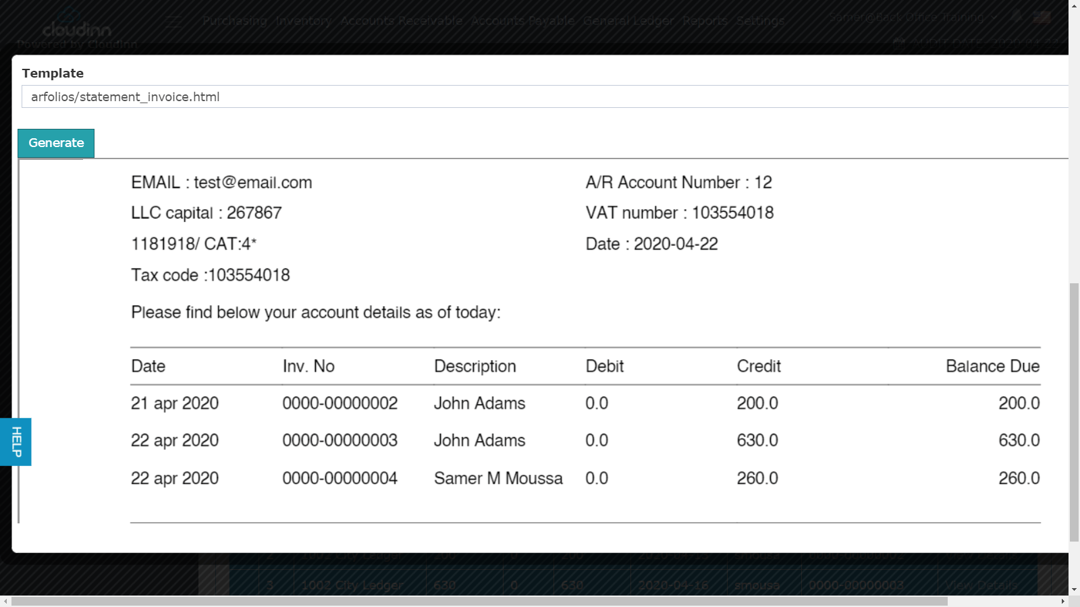Click the 'Date : 2020-04-22' line
Screen dimensions: 1080x607
click(x=651, y=244)
